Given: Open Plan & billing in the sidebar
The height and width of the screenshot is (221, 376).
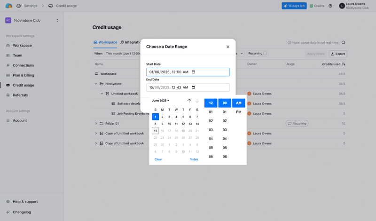Looking at the screenshot, I should pos(23,75).
